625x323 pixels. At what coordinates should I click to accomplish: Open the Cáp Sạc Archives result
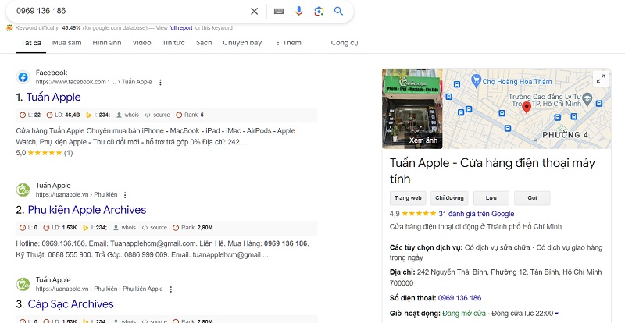[x=70, y=304]
